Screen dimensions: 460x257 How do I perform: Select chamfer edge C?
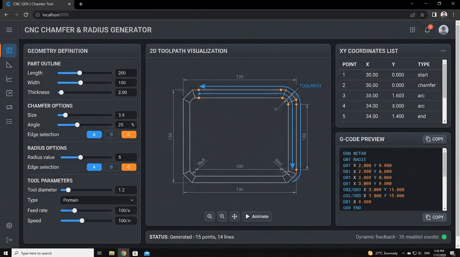point(129,135)
